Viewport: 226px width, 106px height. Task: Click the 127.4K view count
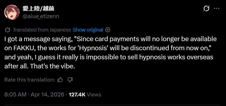(x=77, y=95)
